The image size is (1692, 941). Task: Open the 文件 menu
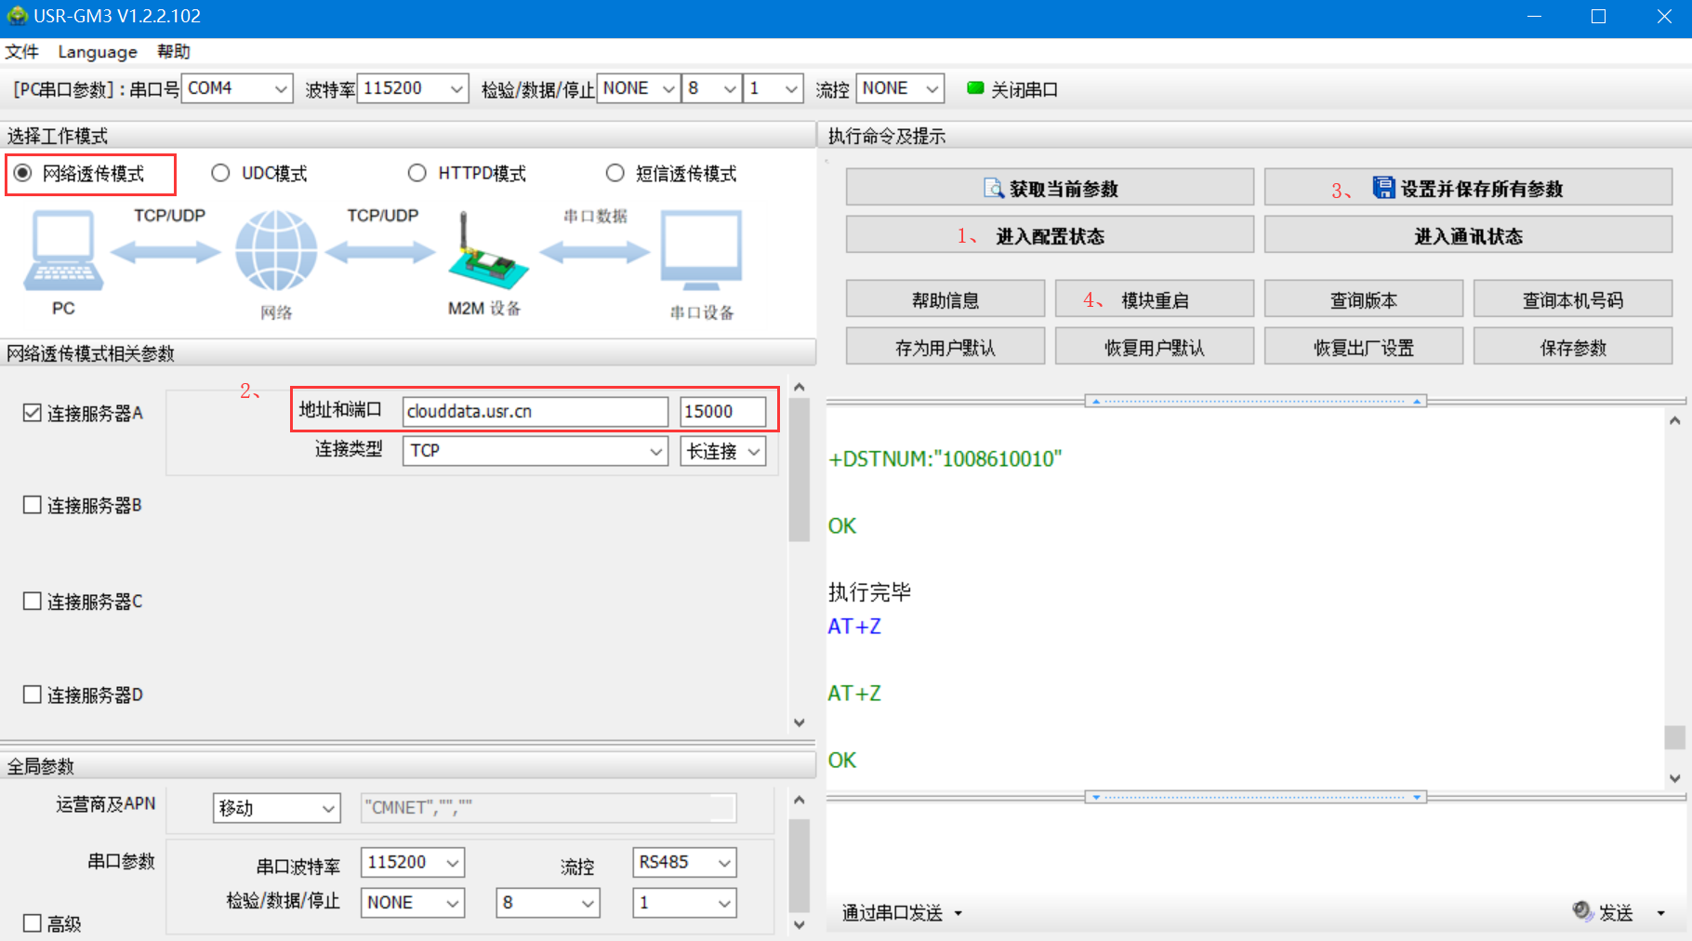click(x=22, y=52)
